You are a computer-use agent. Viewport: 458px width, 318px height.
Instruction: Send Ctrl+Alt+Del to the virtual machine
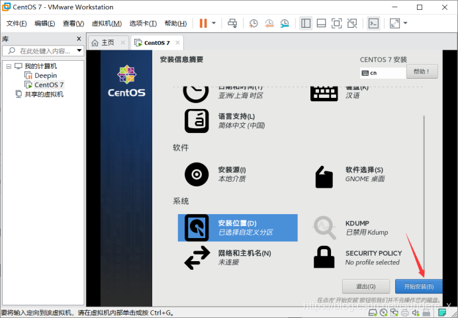pyautogui.click(x=232, y=23)
